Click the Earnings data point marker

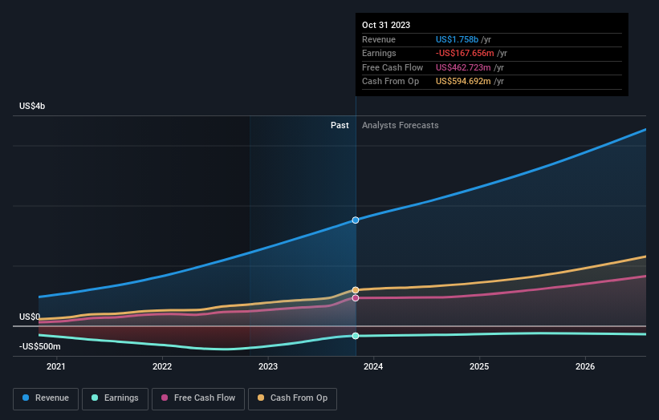(356, 336)
